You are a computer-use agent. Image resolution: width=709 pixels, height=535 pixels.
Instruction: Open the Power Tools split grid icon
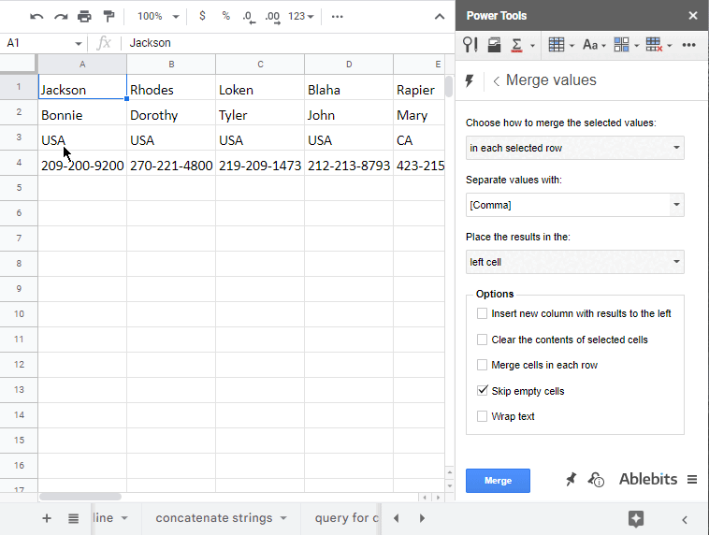[621, 45]
